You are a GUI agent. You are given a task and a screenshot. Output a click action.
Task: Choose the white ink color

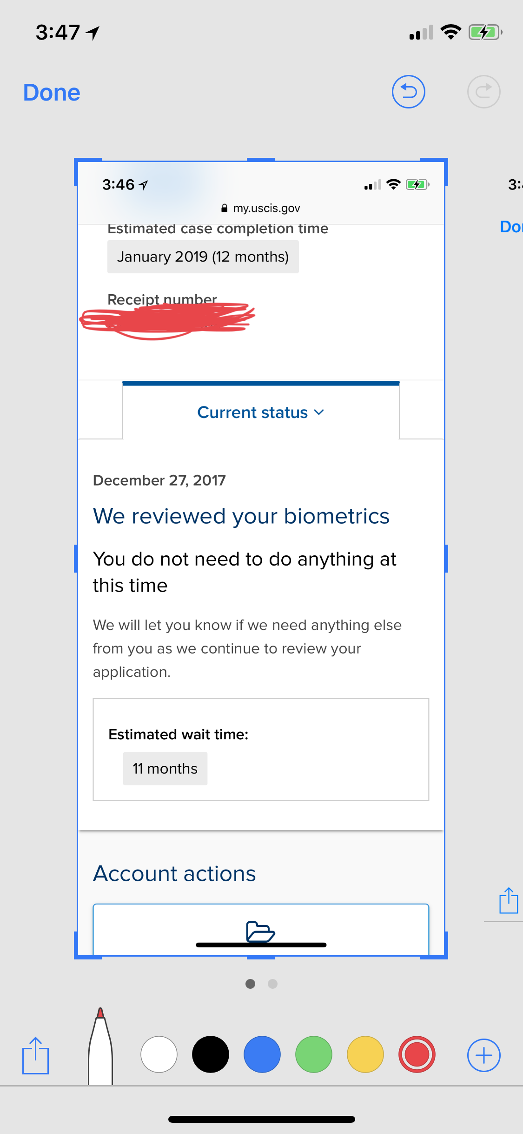(159, 1054)
